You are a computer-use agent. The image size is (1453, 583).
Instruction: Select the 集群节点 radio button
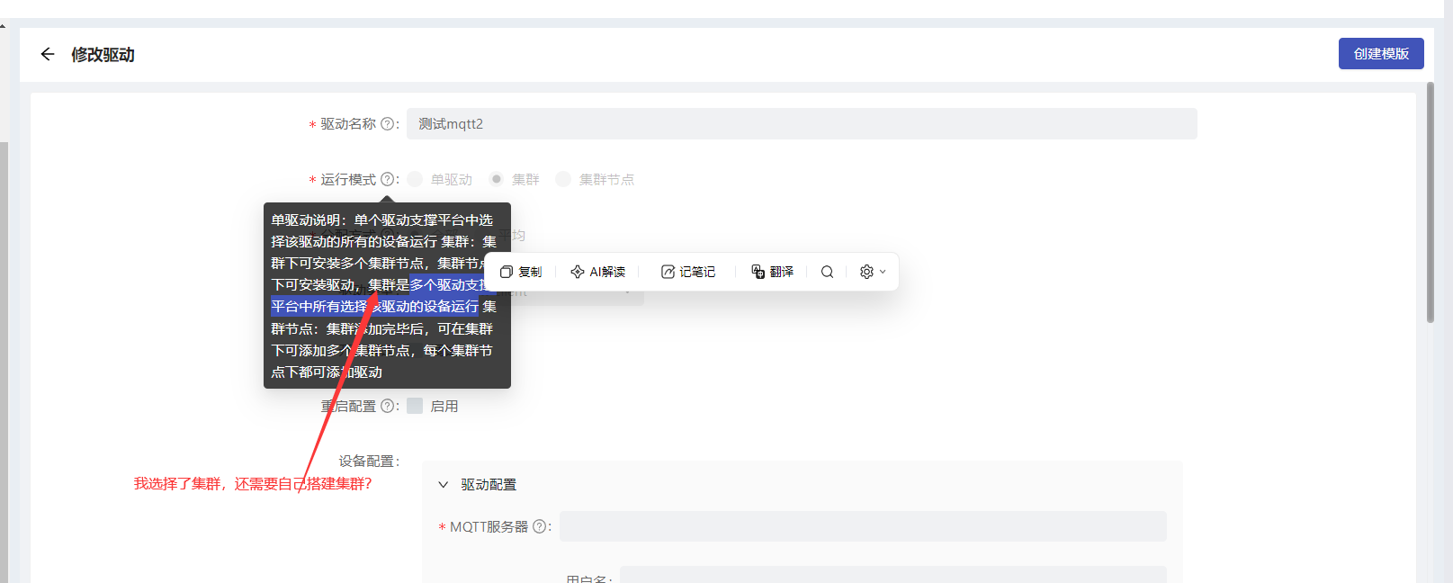[563, 179]
